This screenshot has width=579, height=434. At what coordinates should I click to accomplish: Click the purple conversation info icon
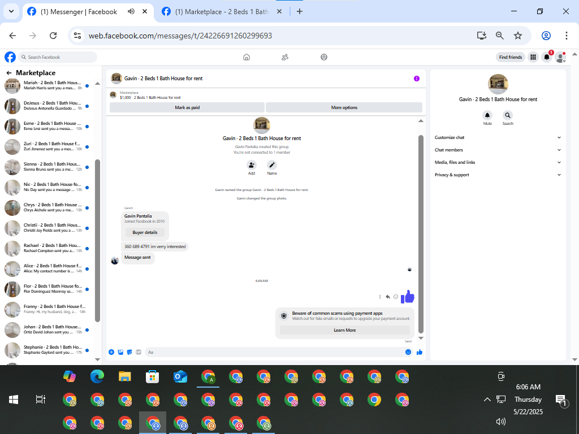pos(417,79)
